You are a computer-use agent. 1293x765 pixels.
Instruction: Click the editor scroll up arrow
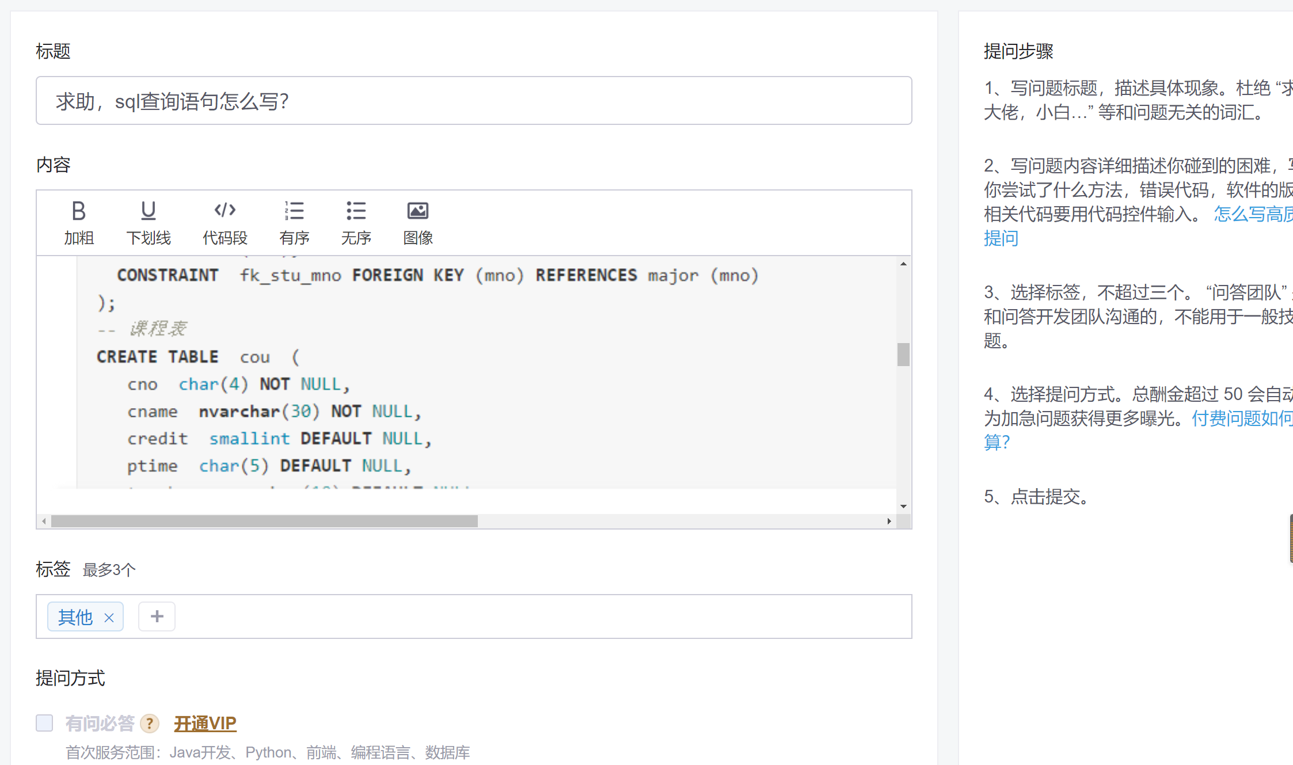coord(903,264)
